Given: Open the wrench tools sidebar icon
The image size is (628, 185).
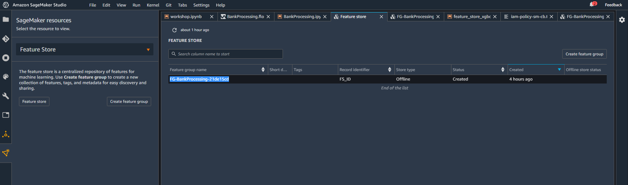Looking at the screenshot, I should 6,96.
